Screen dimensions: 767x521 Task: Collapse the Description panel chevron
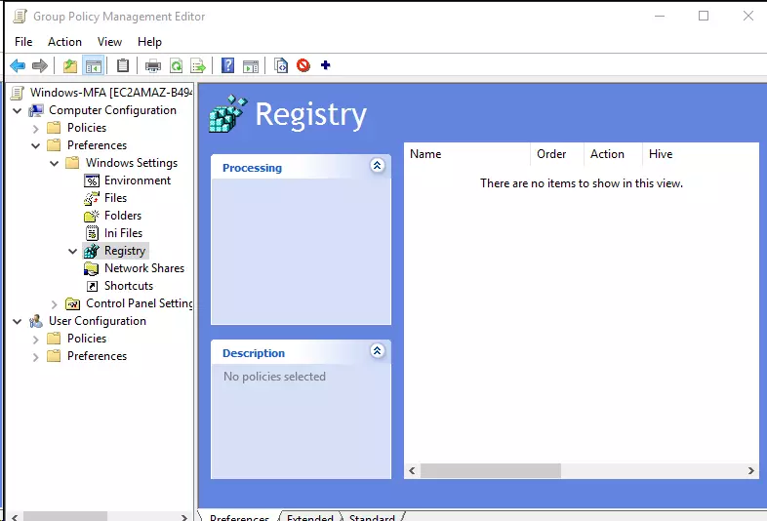(377, 351)
